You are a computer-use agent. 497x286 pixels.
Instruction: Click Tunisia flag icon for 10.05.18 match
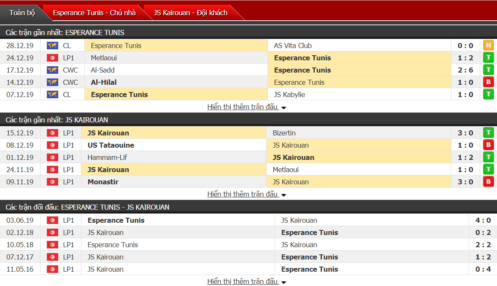pos(52,245)
